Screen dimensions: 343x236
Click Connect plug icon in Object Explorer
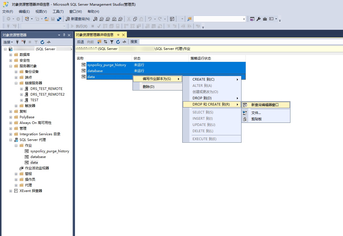(17, 42)
